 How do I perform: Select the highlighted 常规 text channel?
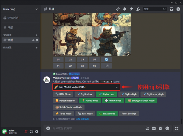(20, 40)
